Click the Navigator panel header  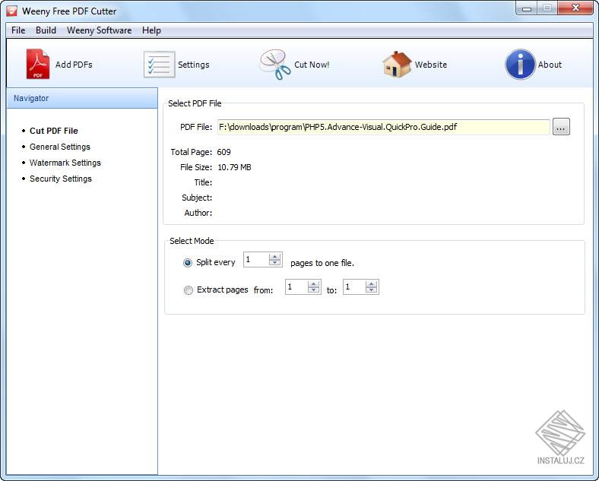click(82, 98)
